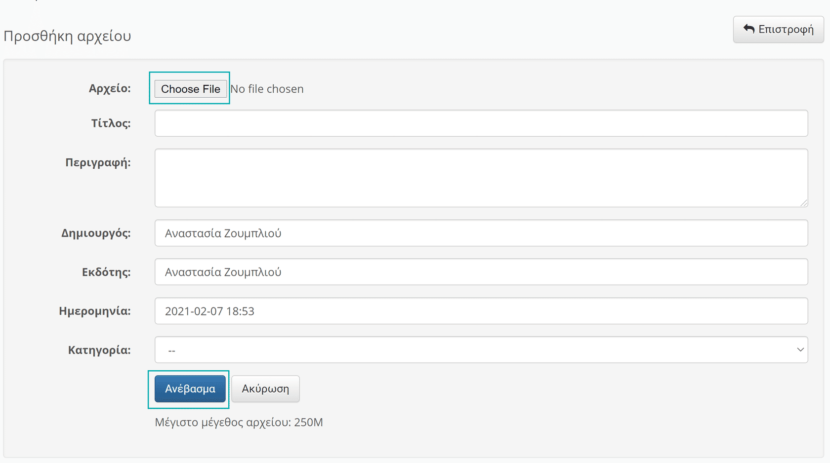Viewport: 830px width, 463px height.
Task: Click the 'No file chosen' text
Action: pos(267,89)
